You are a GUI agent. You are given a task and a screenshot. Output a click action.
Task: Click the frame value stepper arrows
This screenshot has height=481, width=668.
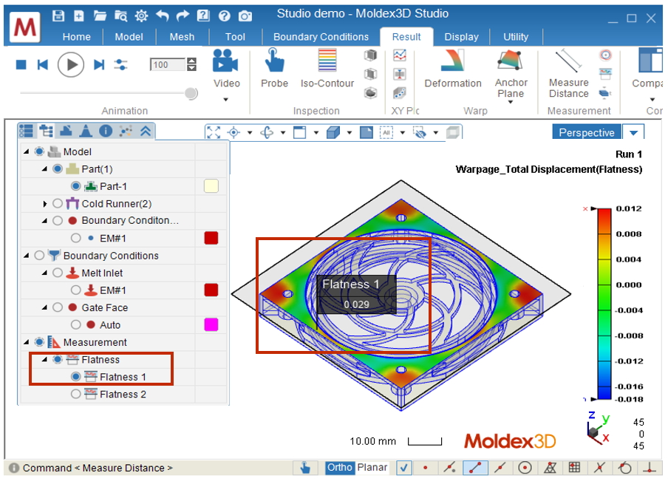click(191, 65)
